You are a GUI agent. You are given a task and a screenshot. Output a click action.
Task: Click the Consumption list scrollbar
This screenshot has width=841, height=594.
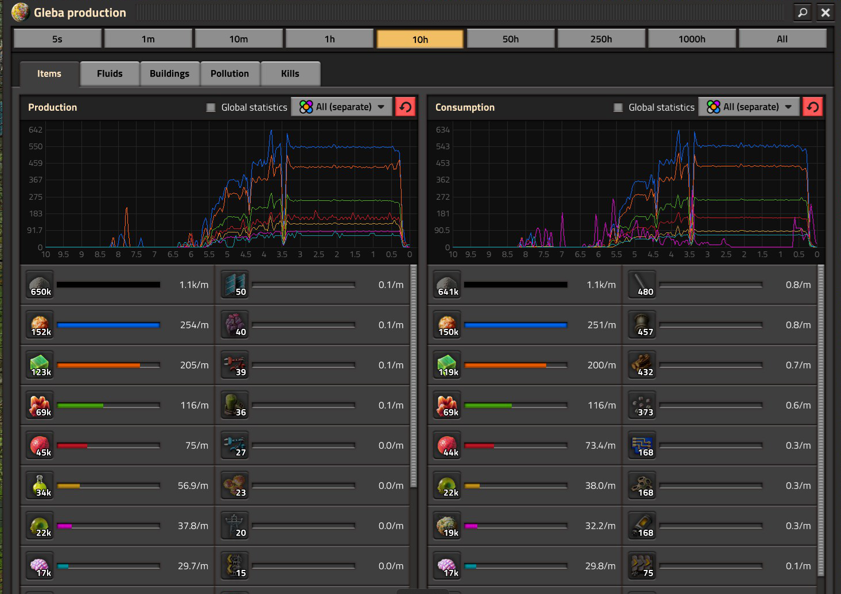(x=821, y=421)
